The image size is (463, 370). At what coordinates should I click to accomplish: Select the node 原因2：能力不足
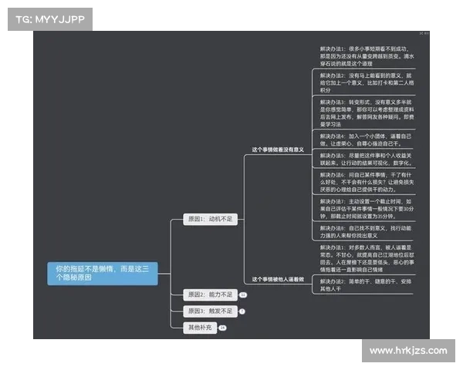[x=210, y=294]
